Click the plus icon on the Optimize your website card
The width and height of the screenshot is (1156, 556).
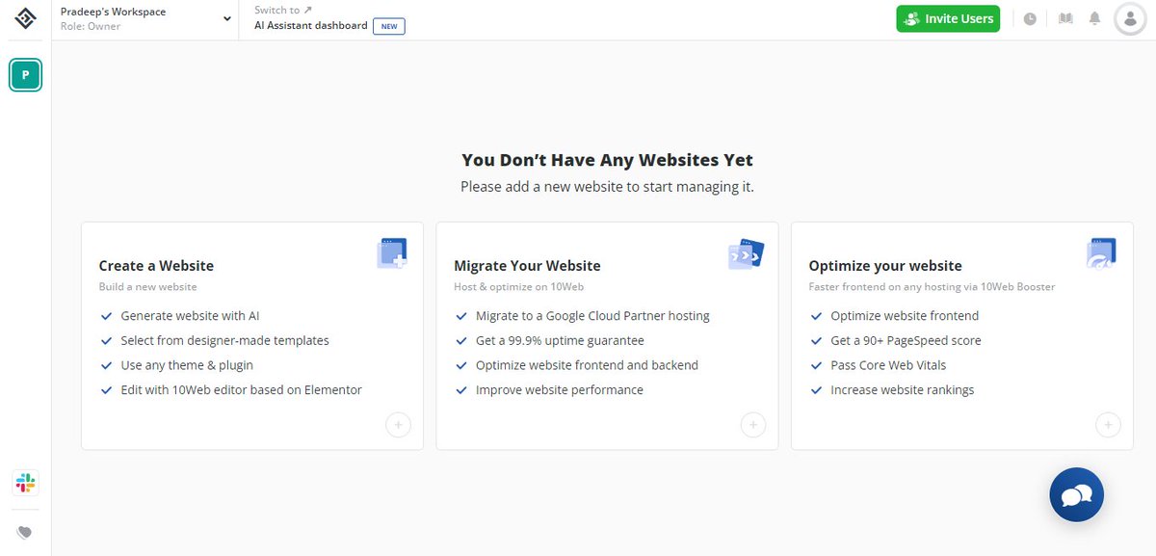coord(1108,425)
